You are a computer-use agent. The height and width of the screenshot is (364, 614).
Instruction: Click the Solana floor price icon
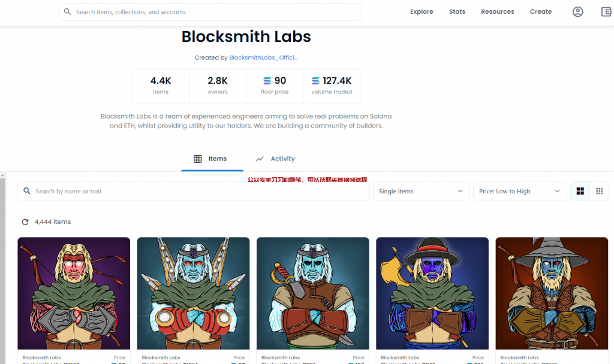point(267,81)
